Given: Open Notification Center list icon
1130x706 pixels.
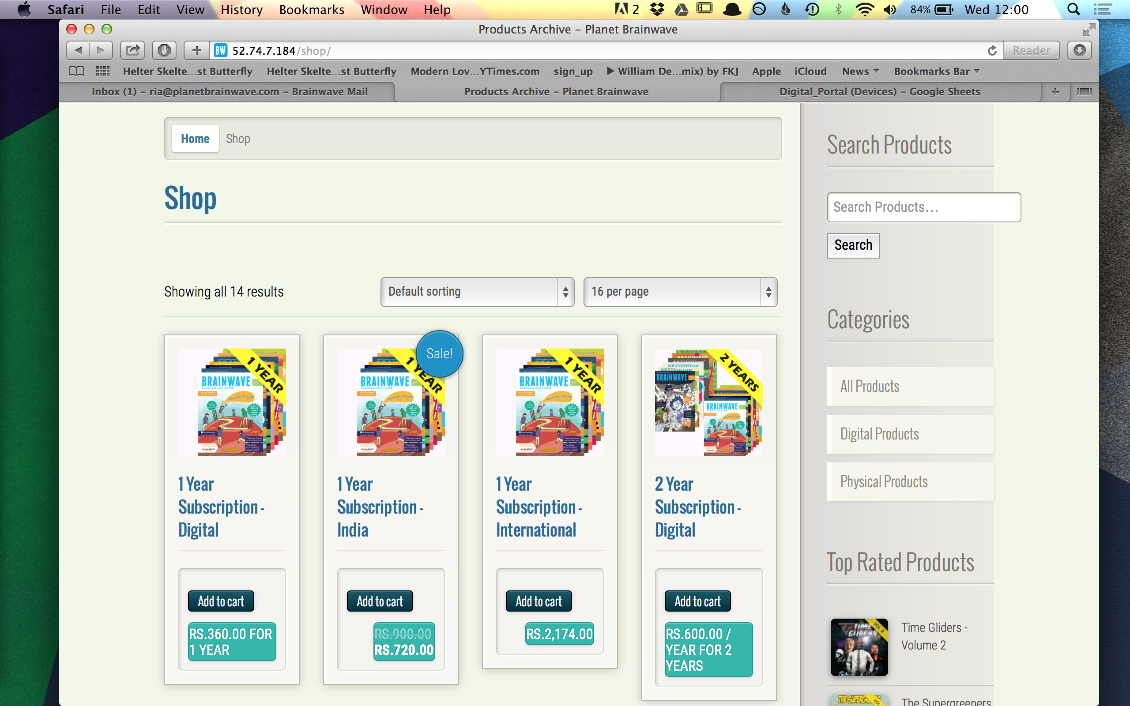Looking at the screenshot, I should 1102,9.
